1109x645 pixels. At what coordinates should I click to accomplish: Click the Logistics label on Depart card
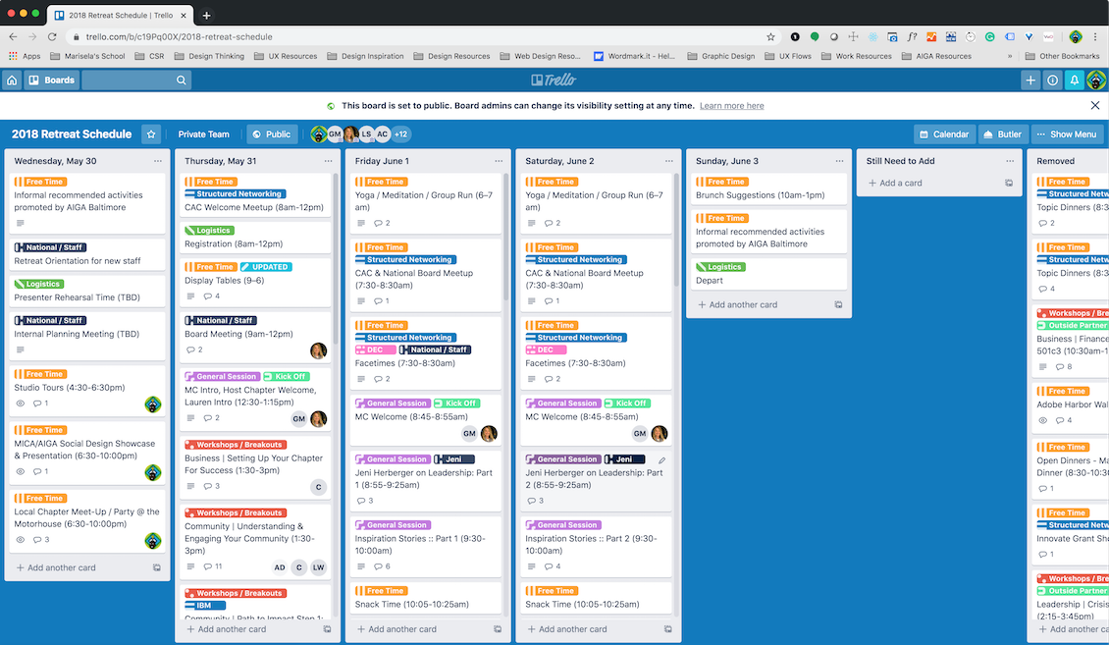(x=720, y=267)
